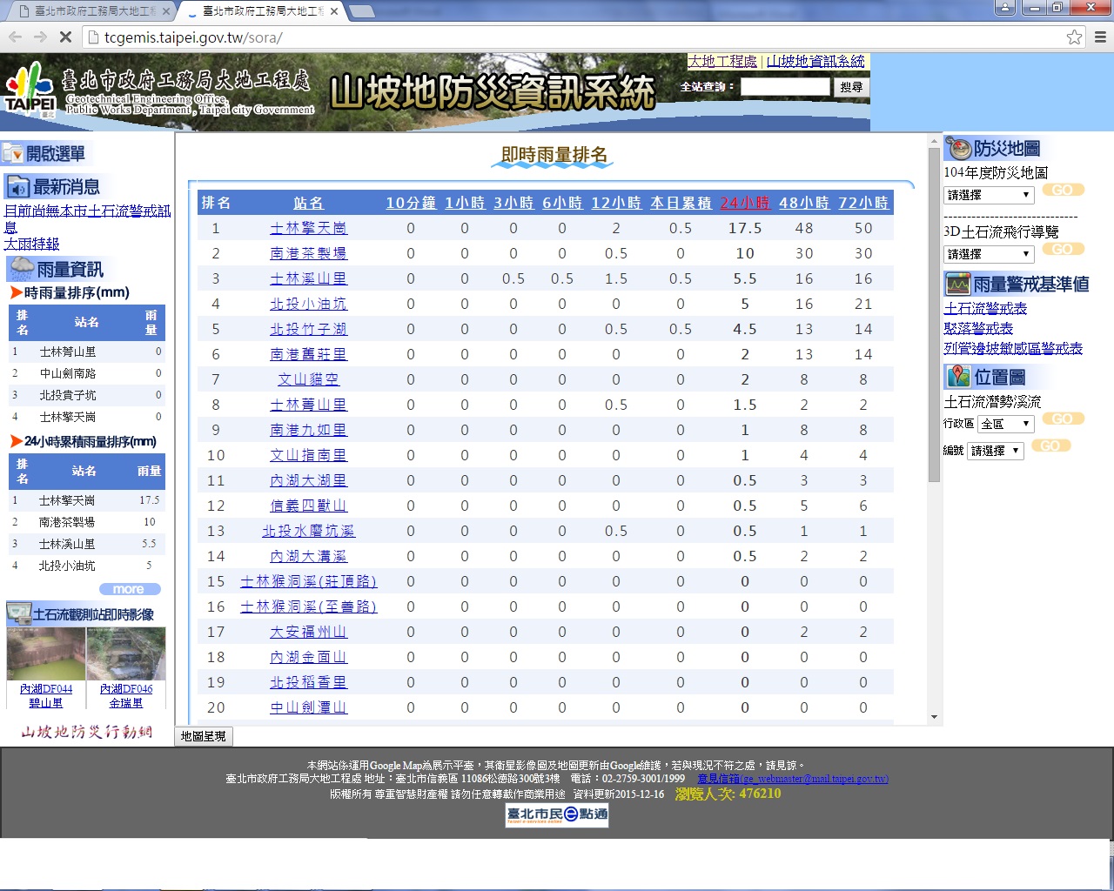Click the 位置圖 map pin icon

[x=958, y=377]
